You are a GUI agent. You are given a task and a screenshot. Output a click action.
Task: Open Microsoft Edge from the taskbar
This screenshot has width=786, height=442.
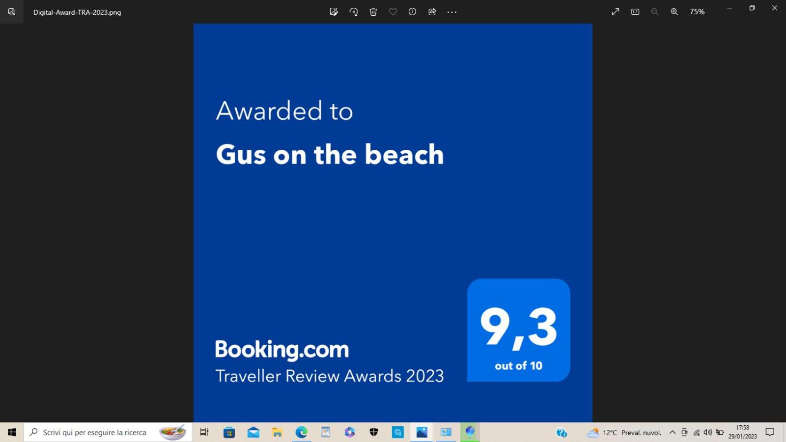pos(301,432)
